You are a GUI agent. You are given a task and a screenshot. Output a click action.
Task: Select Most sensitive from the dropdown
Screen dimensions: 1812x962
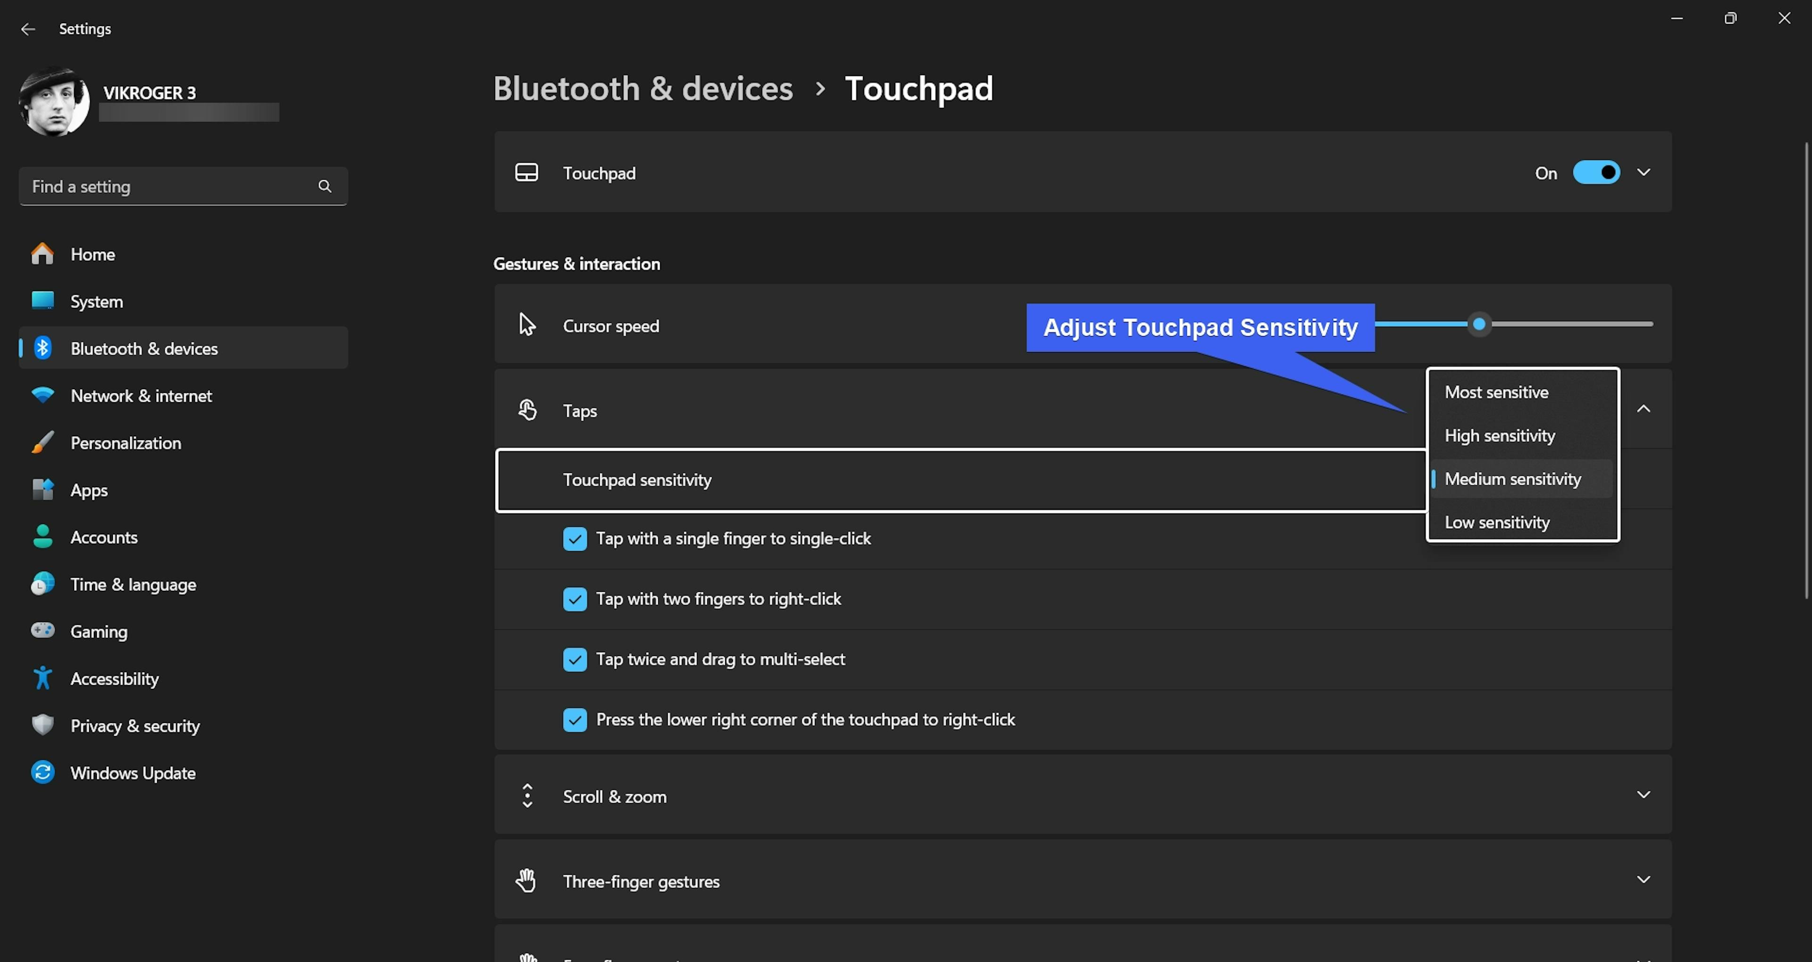click(x=1496, y=392)
